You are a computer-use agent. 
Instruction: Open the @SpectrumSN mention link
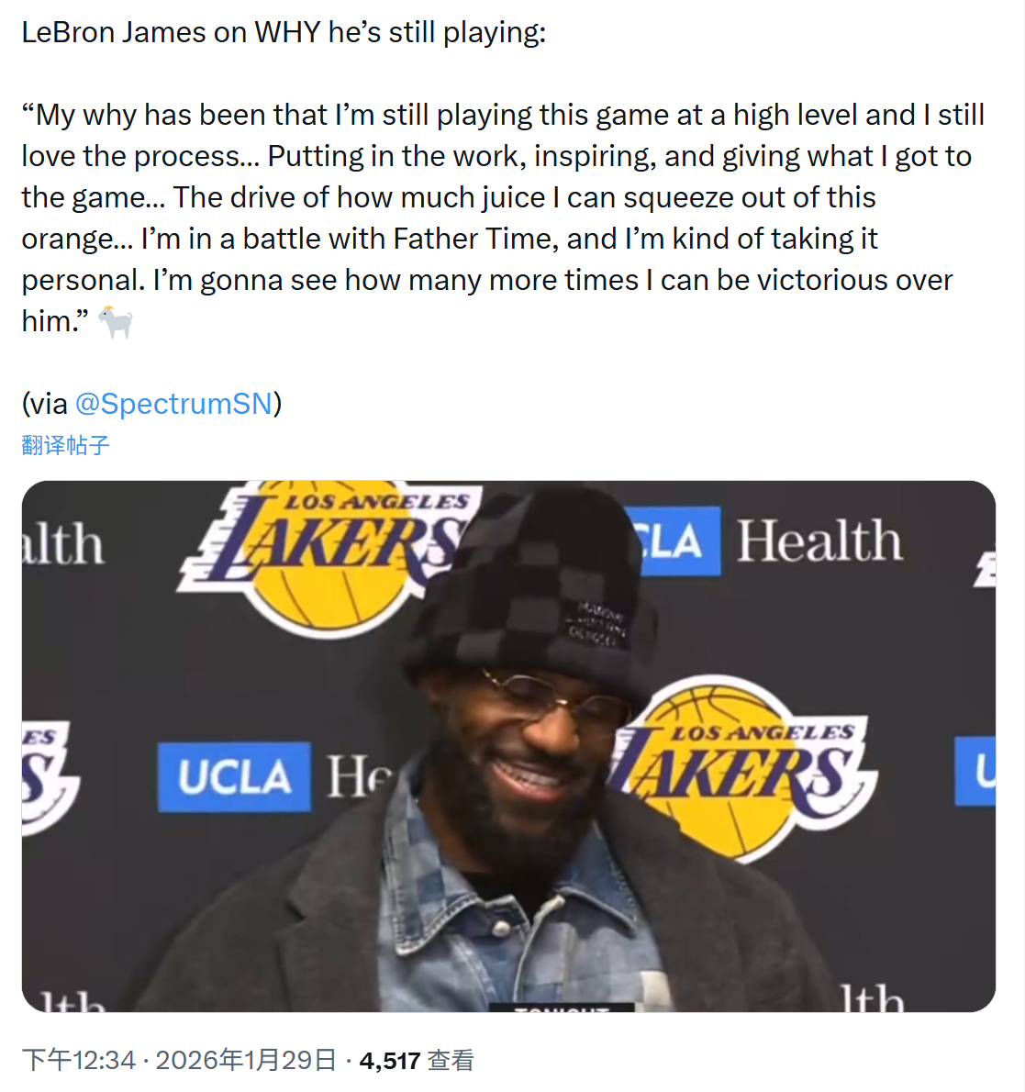click(173, 404)
